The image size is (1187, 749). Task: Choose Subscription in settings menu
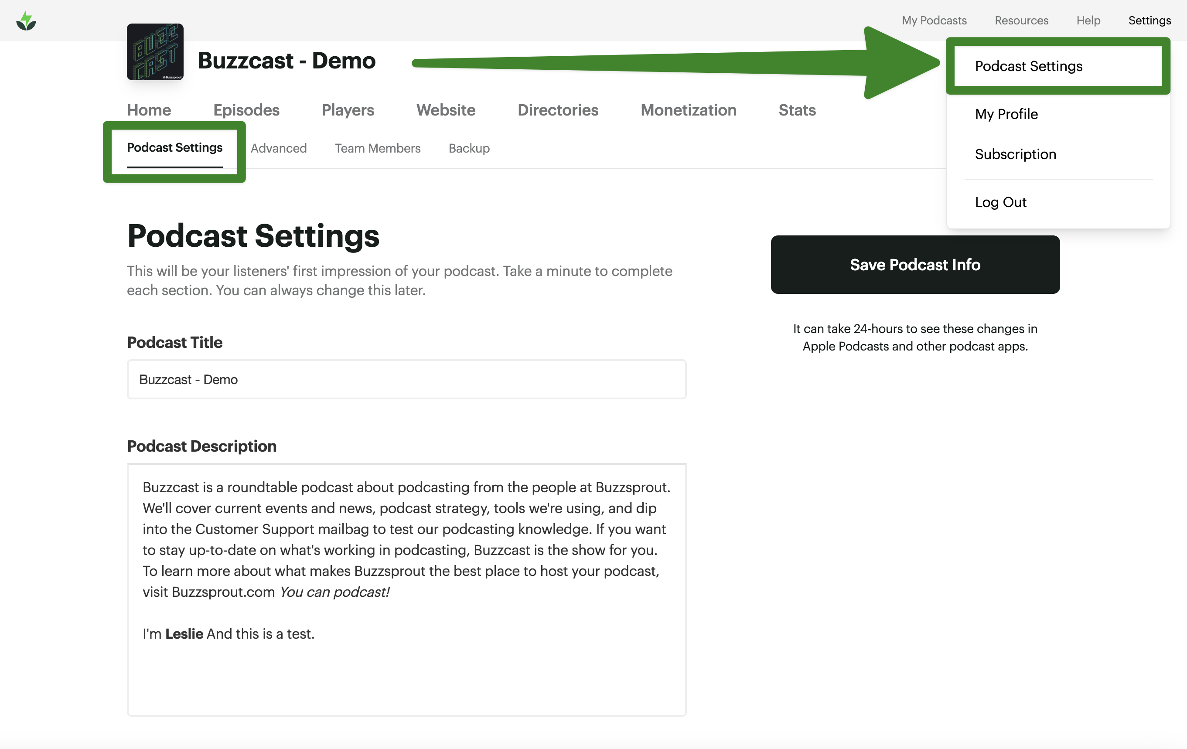1015,154
